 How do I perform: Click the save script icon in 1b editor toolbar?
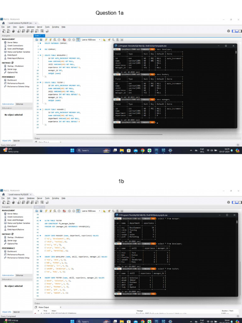click(x=41, y=211)
